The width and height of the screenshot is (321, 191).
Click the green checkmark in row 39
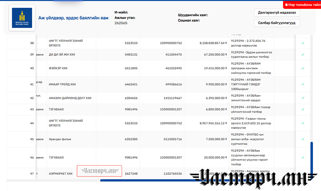pos(303,54)
